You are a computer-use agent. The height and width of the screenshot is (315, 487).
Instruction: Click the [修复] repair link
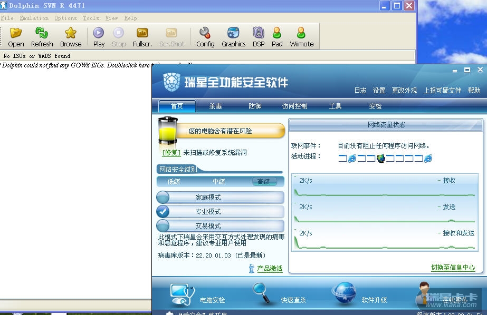tap(171, 153)
